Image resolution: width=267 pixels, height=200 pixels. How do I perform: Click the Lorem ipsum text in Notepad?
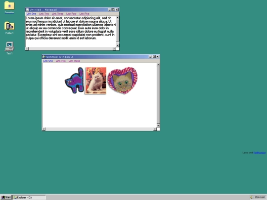click(x=71, y=28)
